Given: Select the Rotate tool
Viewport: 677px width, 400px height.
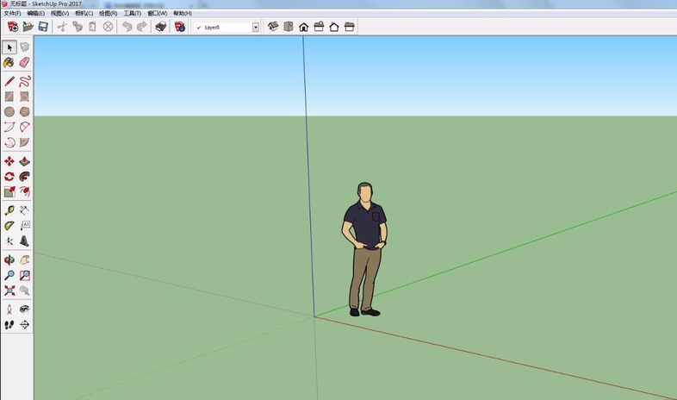Looking at the screenshot, I should [9, 176].
